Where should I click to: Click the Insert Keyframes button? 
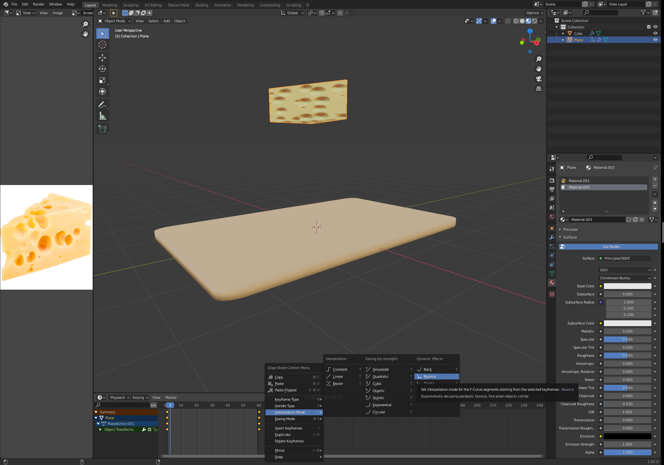pyautogui.click(x=289, y=428)
